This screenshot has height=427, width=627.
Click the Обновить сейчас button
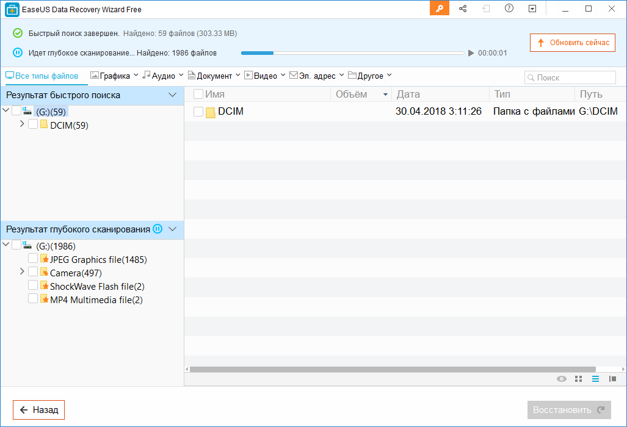coord(573,43)
